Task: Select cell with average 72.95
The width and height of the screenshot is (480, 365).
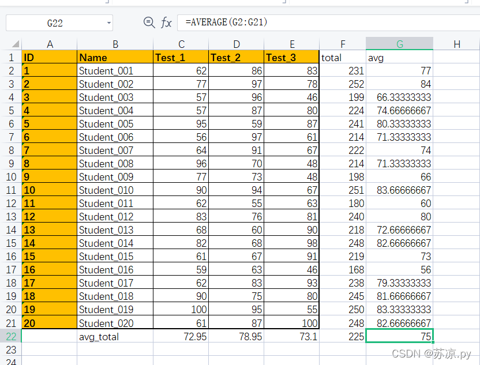Action: [181, 336]
